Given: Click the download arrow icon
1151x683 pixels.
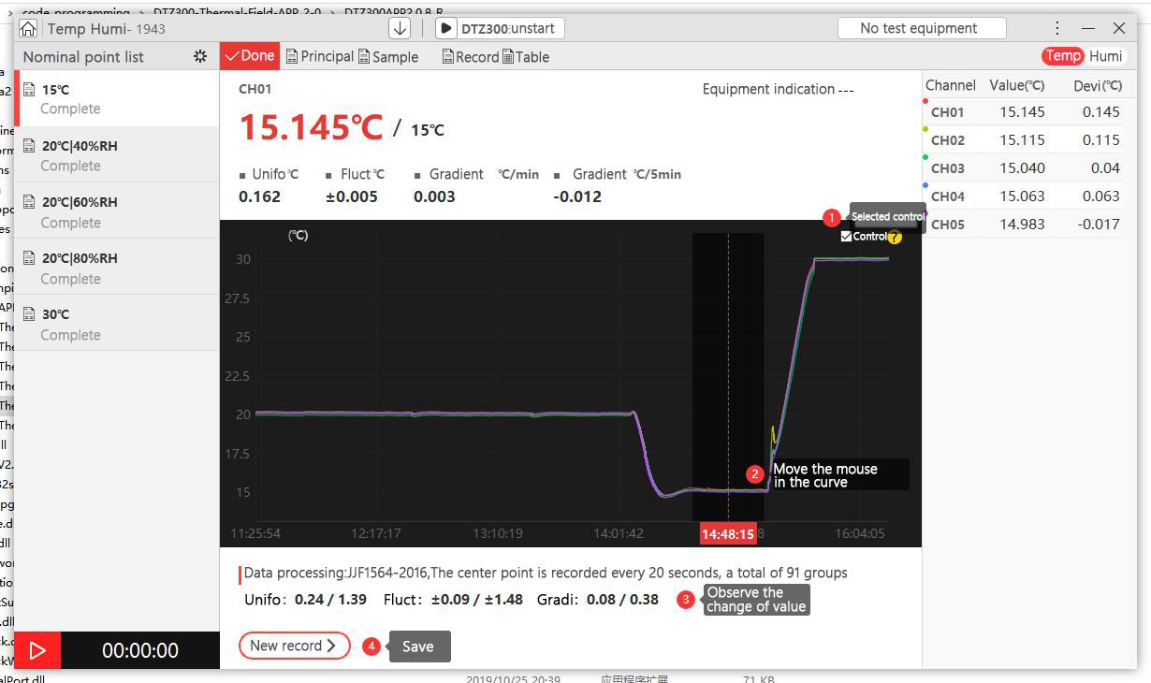Looking at the screenshot, I should (x=400, y=28).
